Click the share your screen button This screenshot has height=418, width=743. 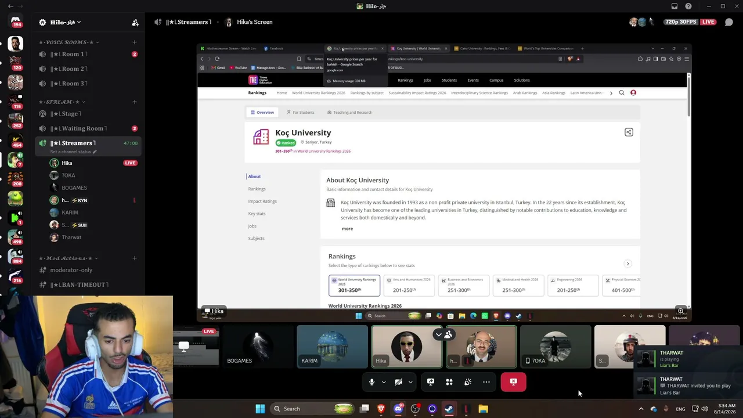(431, 382)
